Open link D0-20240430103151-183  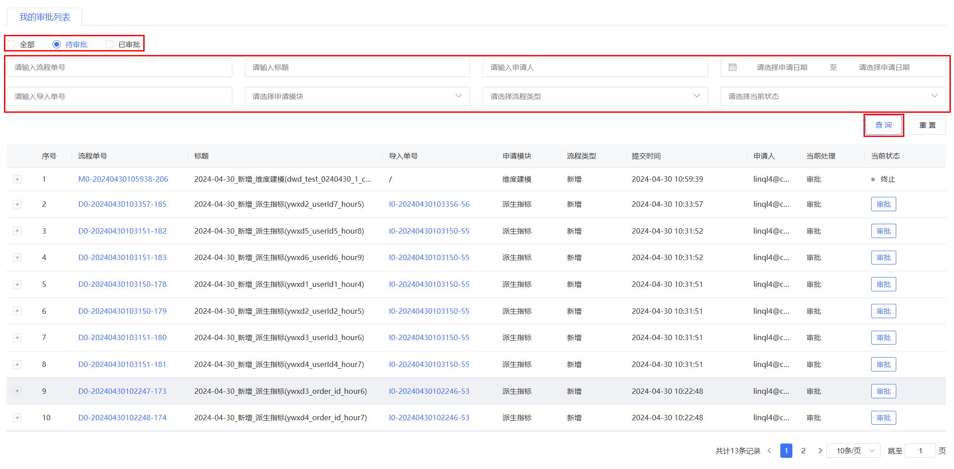(122, 257)
